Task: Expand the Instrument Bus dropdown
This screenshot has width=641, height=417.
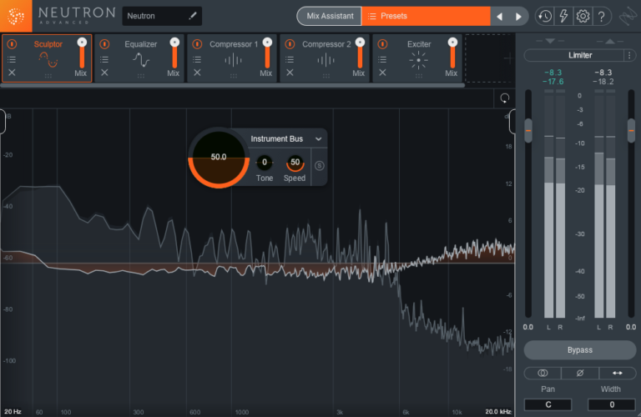Action: click(318, 139)
